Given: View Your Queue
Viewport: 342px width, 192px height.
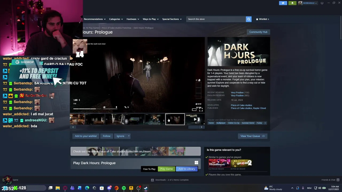Looking at the screenshot, I should (252, 136).
